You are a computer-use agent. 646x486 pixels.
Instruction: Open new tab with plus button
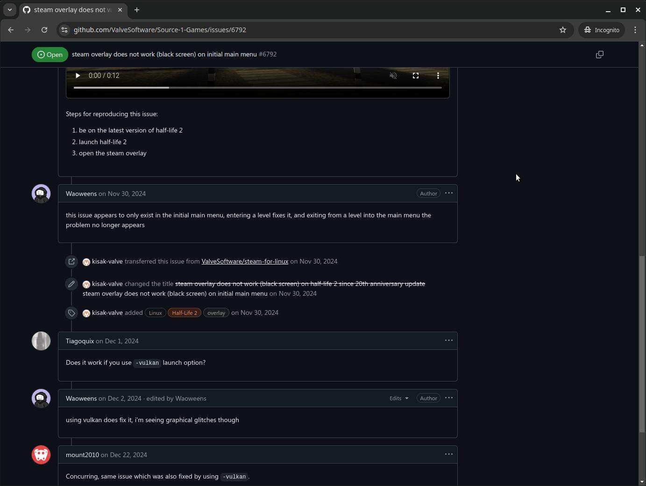point(137,10)
